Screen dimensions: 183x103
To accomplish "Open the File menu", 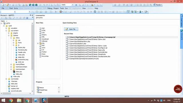I will point(3,8).
